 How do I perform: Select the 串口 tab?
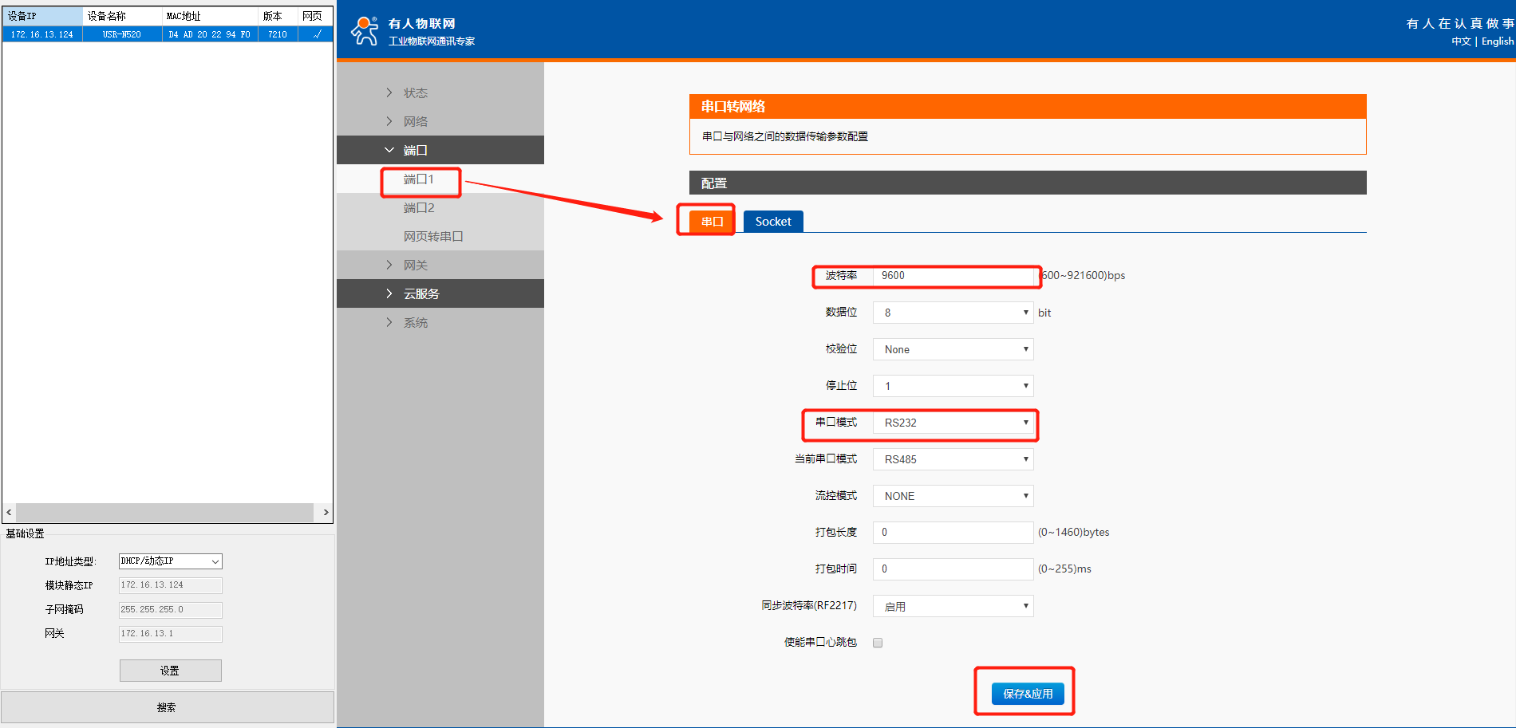point(712,222)
